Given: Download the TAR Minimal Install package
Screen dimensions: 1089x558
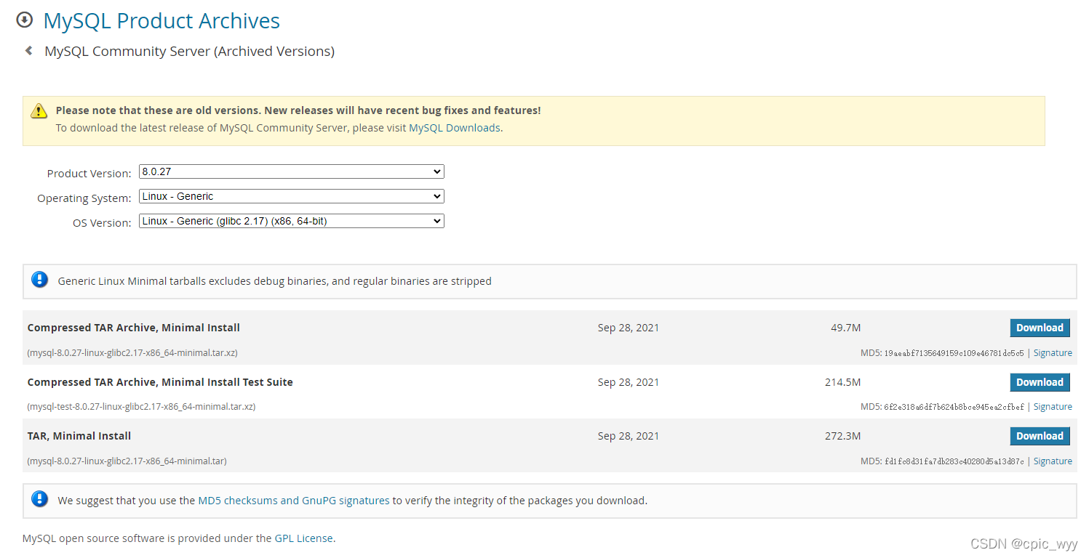Looking at the screenshot, I should 1040,436.
